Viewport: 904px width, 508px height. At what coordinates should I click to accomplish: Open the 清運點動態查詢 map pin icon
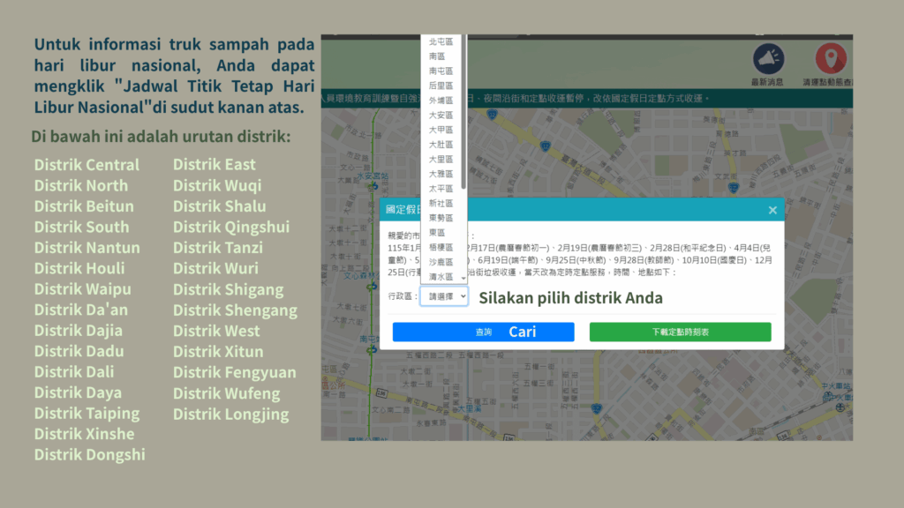click(830, 59)
